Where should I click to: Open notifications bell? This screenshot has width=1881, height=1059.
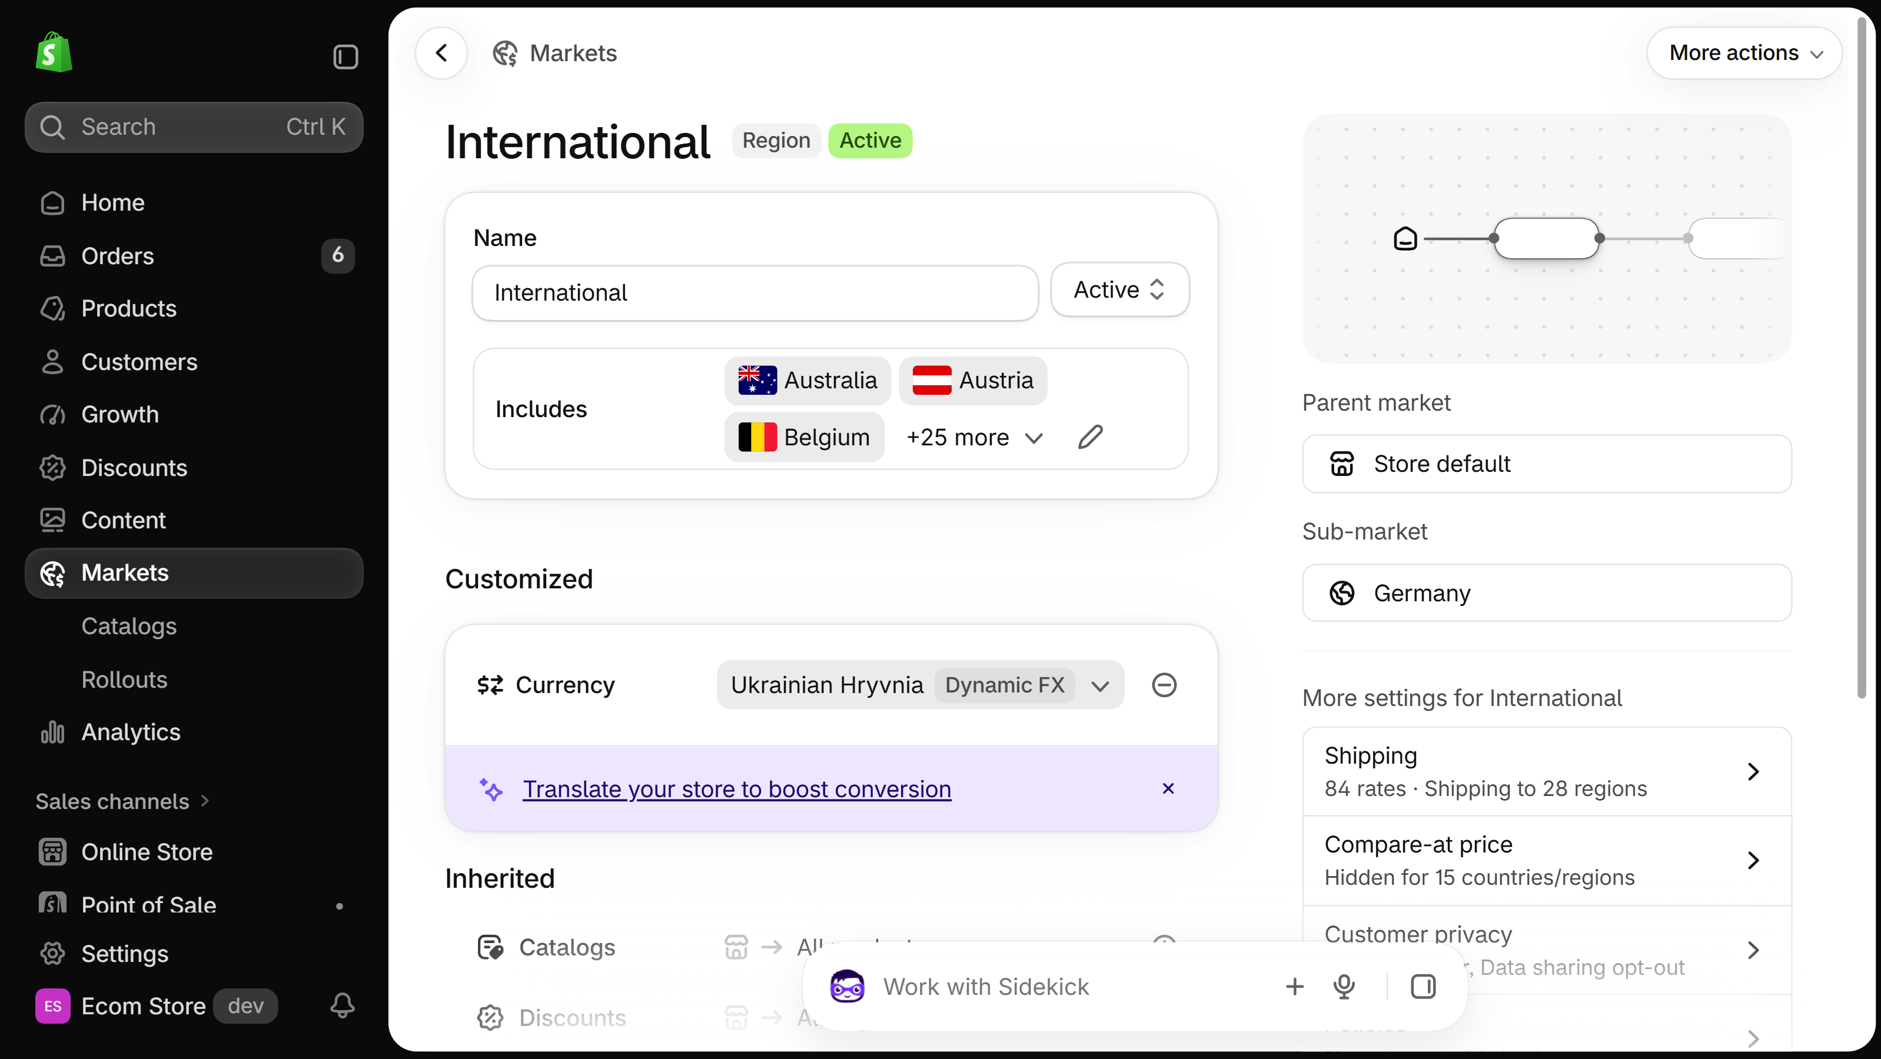(343, 1005)
